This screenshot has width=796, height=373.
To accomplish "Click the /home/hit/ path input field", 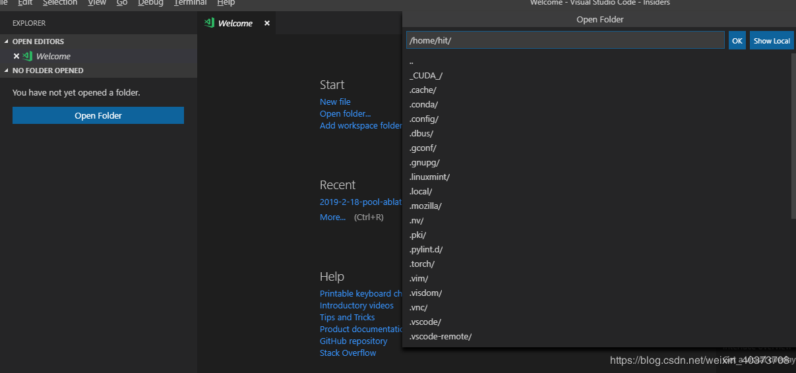I will [x=565, y=41].
